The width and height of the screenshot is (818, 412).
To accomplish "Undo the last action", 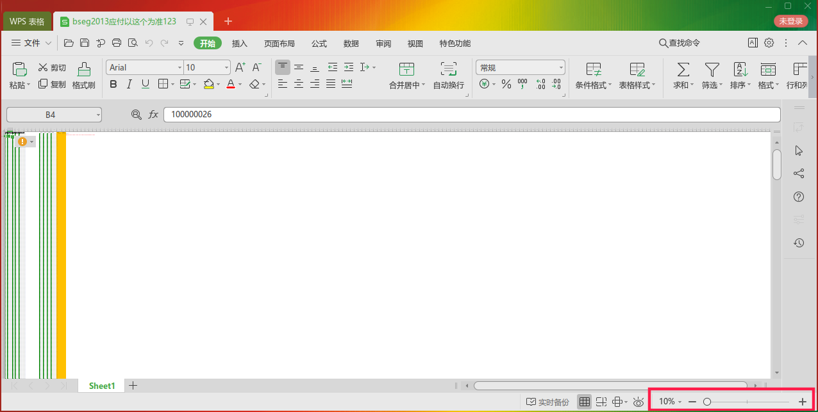I will click(149, 43).
